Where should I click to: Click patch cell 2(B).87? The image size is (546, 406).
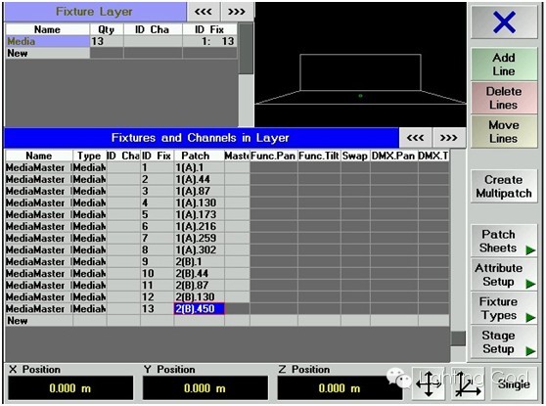coord(200,285)
